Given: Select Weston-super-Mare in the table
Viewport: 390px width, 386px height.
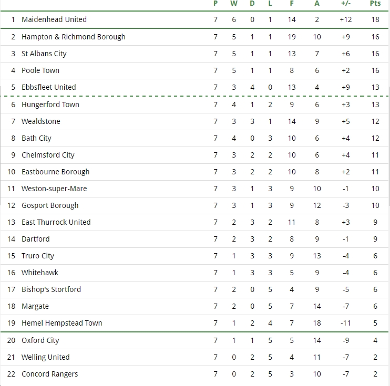Looking at the screenshot, I should pos(54,189).
